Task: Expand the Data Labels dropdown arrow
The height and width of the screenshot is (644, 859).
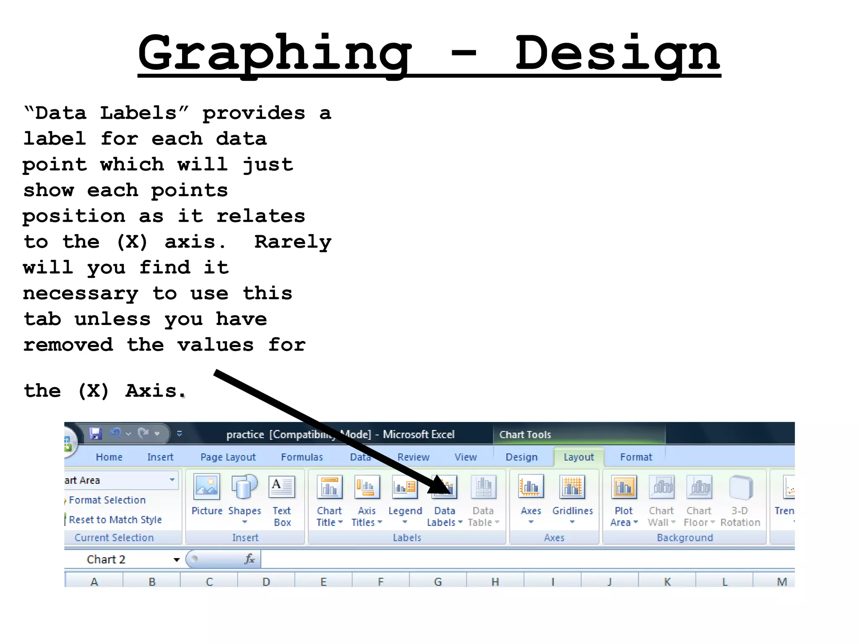Action: coord(460,522)
